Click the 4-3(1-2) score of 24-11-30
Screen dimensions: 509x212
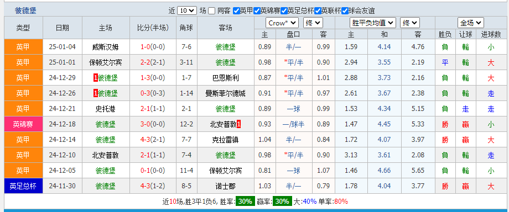coord(153,186)
